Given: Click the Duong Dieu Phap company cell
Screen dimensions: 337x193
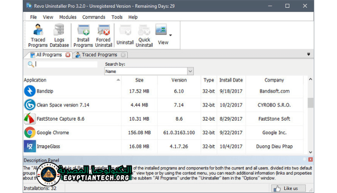Looking at the screenshot, I should pos(274,146).
